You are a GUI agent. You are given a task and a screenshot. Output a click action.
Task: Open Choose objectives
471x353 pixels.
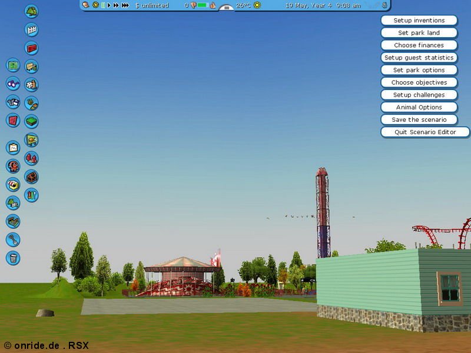click(419, 82)
